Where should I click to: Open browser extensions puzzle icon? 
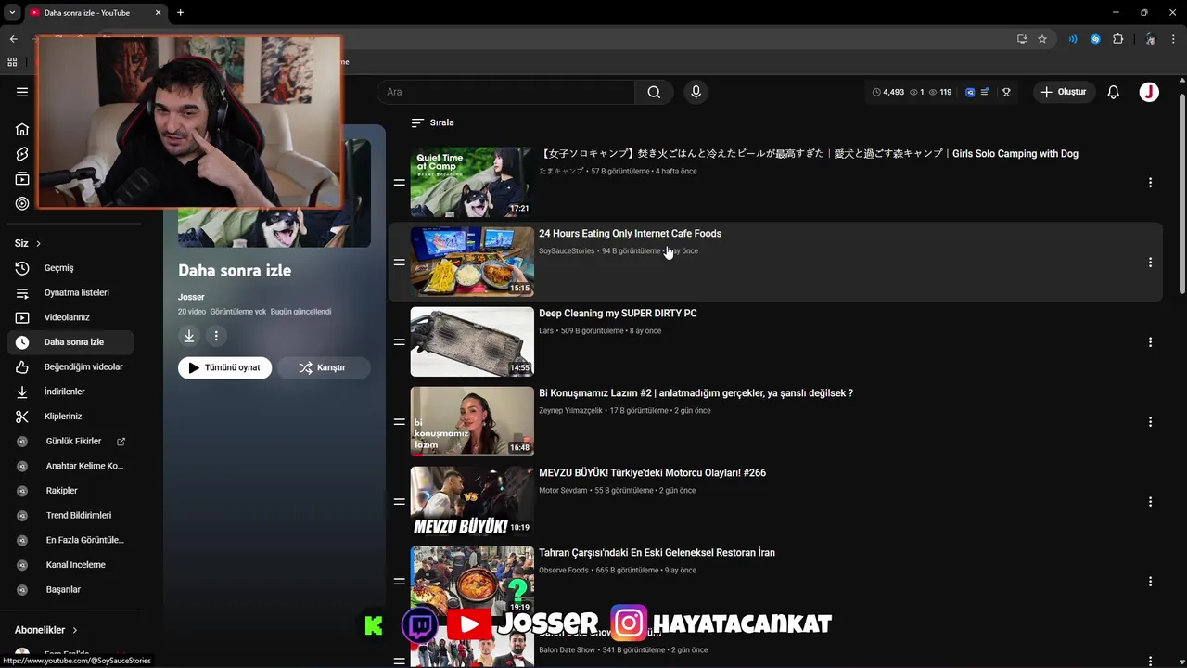point(1117,39)
